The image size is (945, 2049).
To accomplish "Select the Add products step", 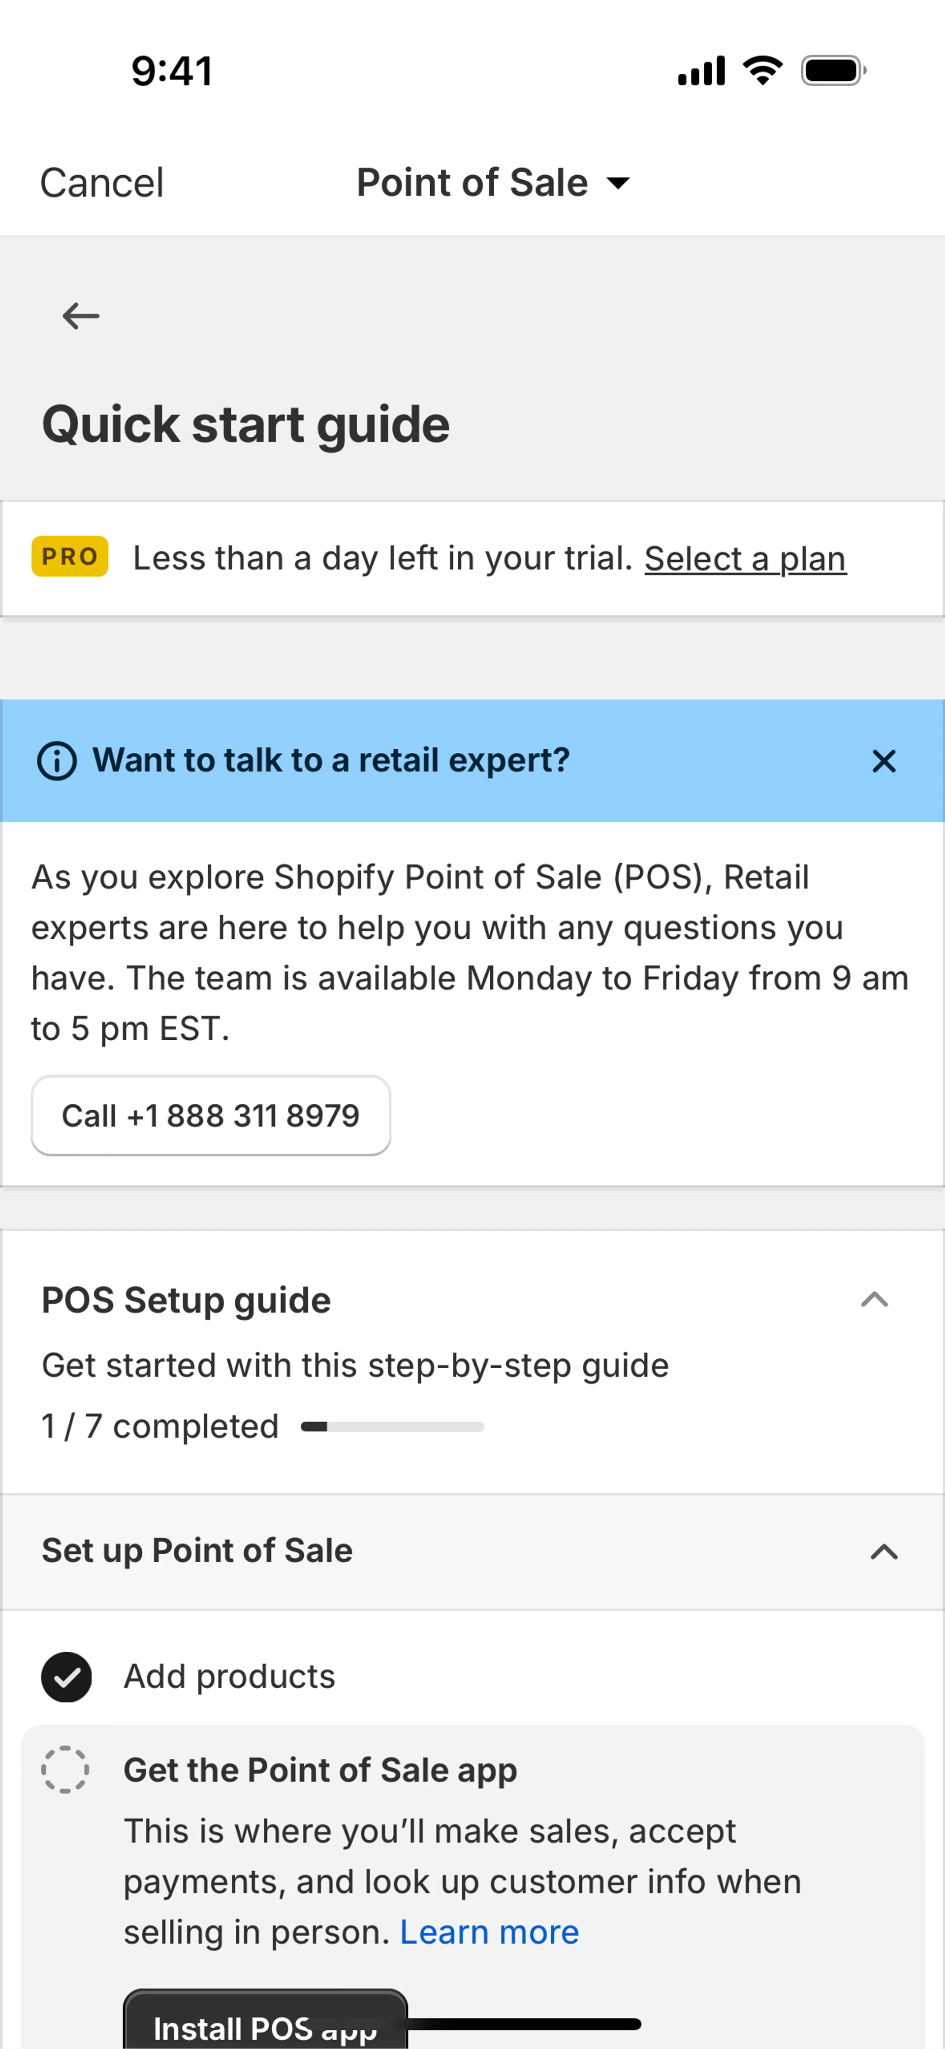I will click(x=229, y=1677).
